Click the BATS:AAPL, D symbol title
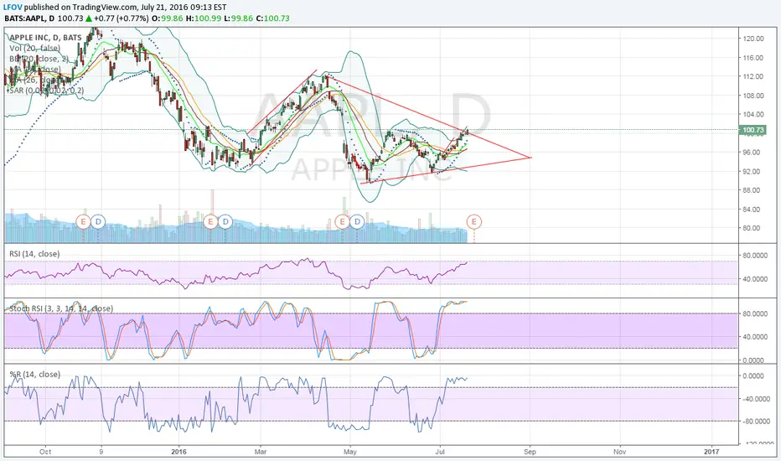 pyautogui.click(x=29, y=18)
